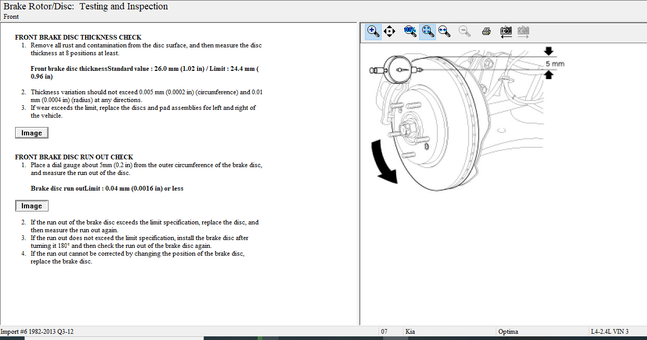Screen dimensions: 647x340
Task: Click the 5 mm label in diagram
Action: 555,64
